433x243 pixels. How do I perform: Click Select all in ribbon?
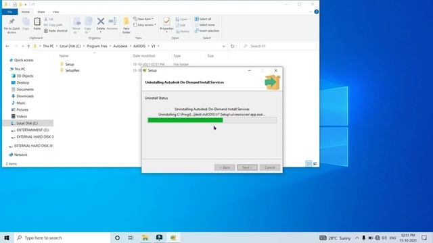203,19
